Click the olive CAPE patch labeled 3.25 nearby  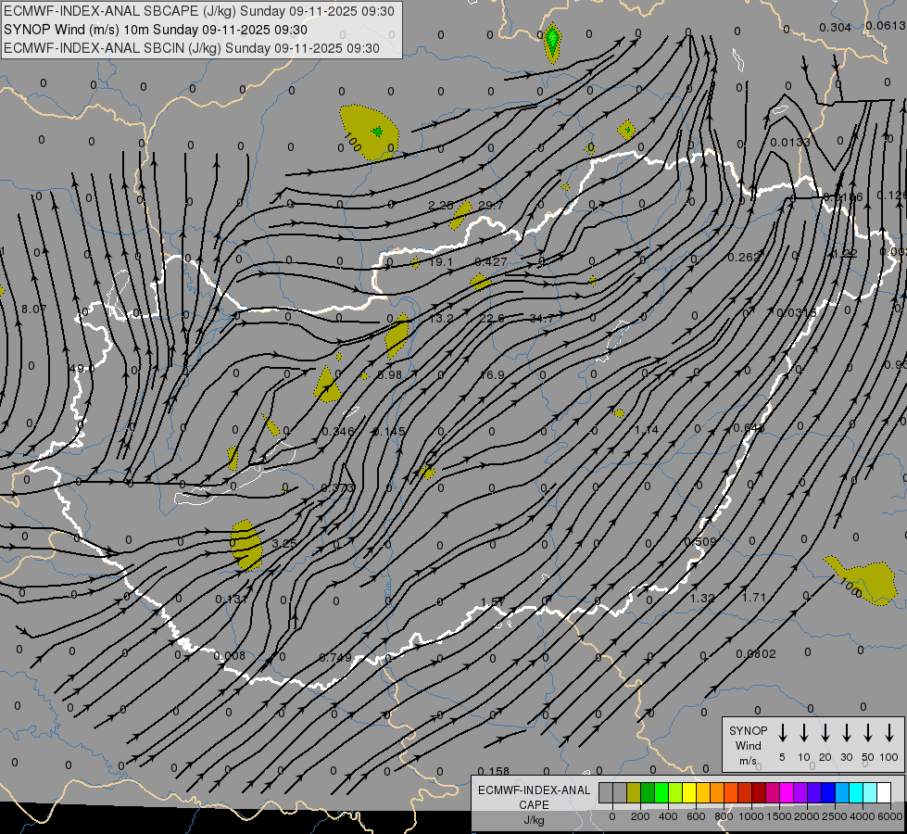[246, 545]
